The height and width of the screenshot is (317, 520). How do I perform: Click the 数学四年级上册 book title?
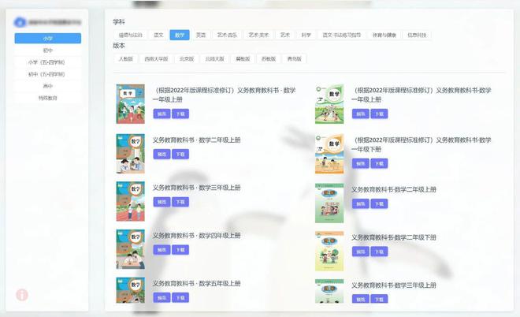coord(197,236)
